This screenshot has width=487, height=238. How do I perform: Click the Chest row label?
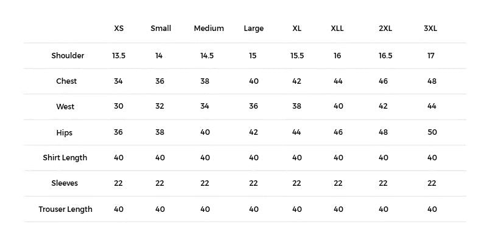[x=66, y=81]
